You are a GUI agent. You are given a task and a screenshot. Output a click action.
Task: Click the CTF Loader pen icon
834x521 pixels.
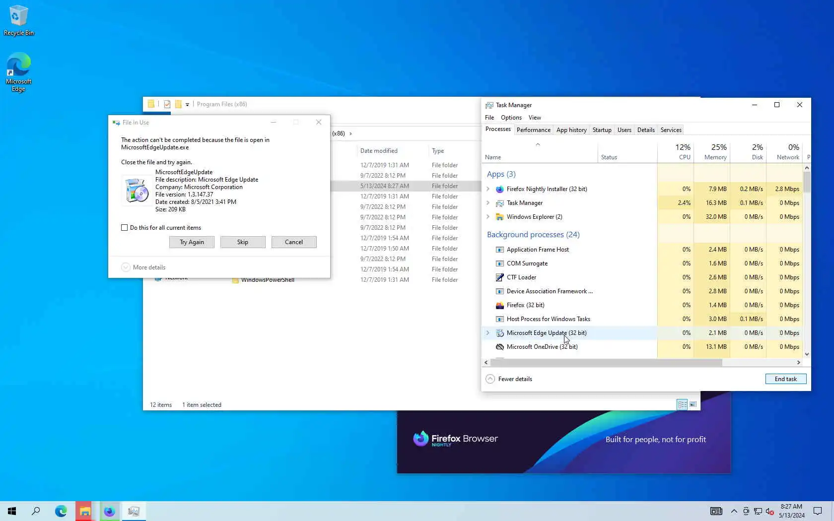500,277
